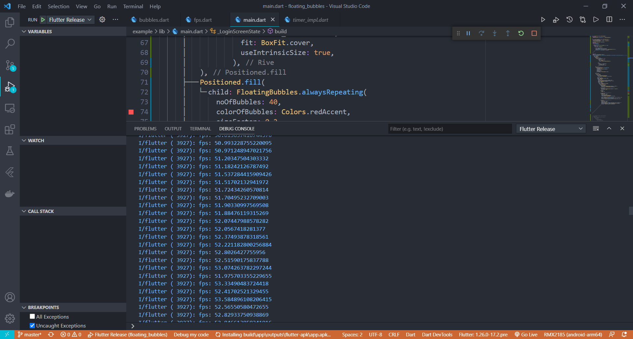Open the Extensions view

click(10, 129)
